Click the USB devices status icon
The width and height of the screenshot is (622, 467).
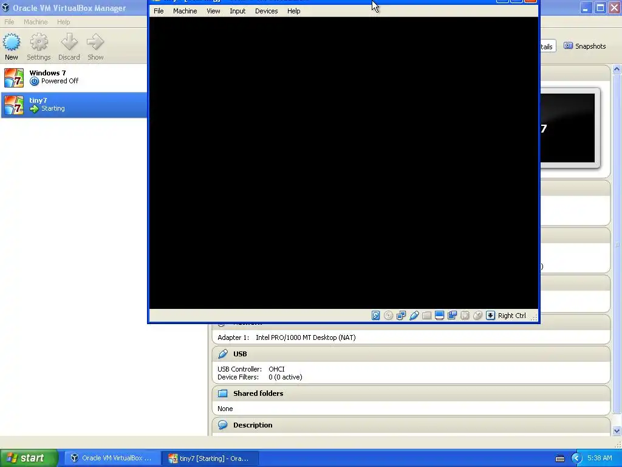414,316
